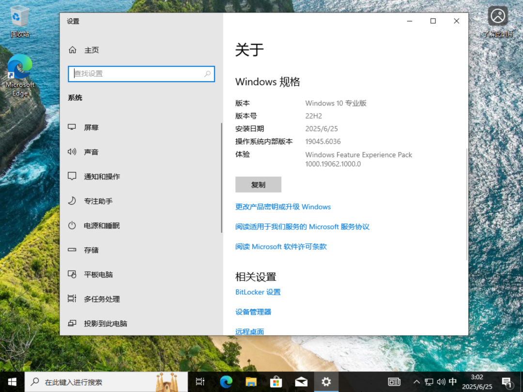Select the 屏幕 display icon in sidebar
The width and height of the screenshot is (523, 392).
pos(72,127)
